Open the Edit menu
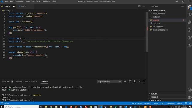This screenshot has width=192, height=108. click(12, 2)
